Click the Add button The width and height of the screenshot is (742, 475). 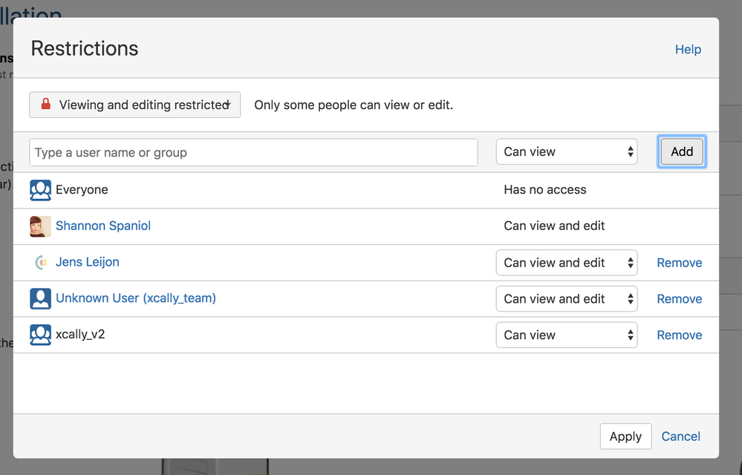click(x=681, y=151)
